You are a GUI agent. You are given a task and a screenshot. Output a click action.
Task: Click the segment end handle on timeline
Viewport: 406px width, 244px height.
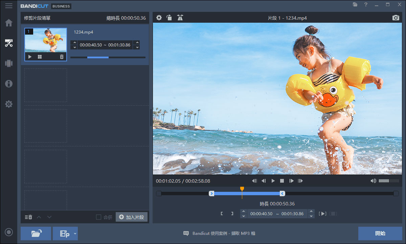282,194
